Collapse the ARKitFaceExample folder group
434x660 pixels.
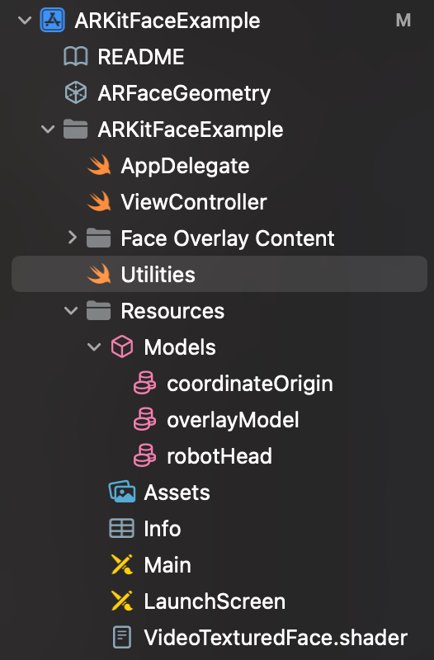(48, 130)
